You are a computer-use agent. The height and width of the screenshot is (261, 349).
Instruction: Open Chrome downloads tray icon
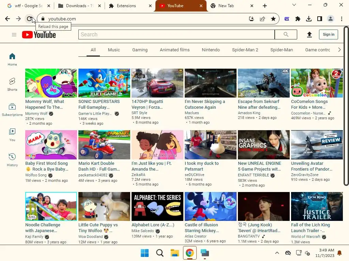pos(309,19)
